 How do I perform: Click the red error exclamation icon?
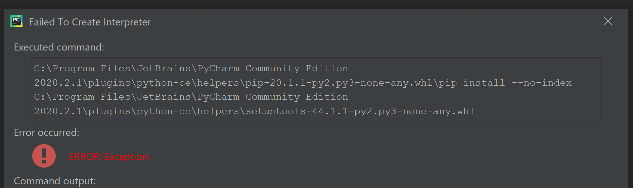click(44, 156)
